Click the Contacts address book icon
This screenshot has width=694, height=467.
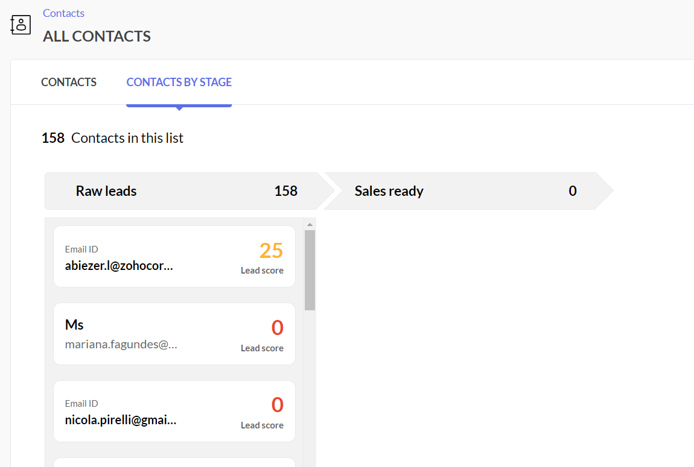point(21,25)
